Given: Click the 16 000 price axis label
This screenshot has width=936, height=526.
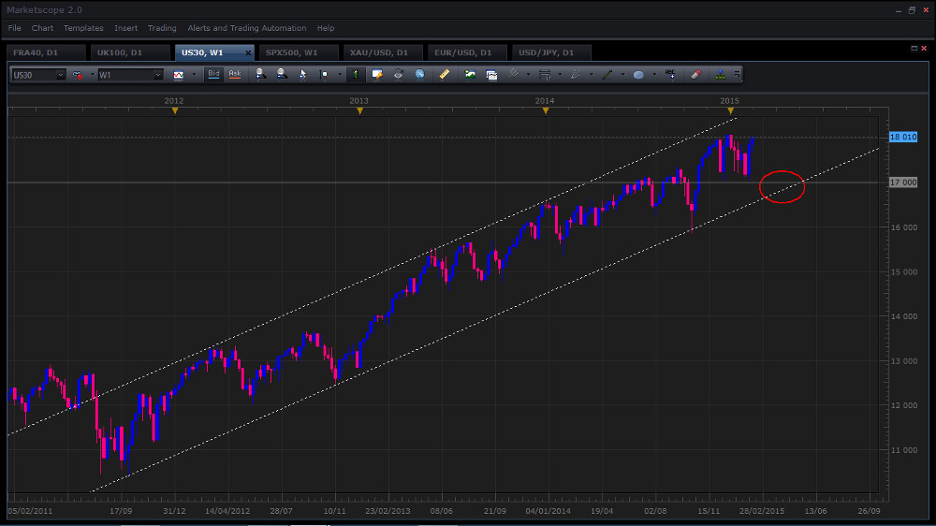Looking at the screenshot, I should point(904,227).
